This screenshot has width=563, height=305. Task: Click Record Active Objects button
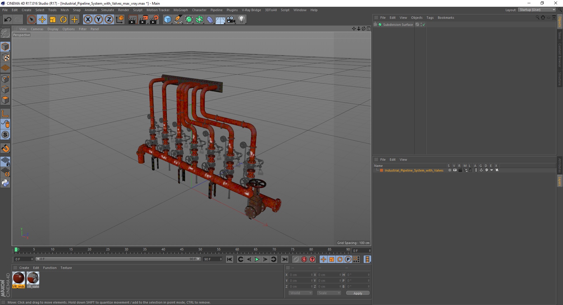[x=296, y=259]
